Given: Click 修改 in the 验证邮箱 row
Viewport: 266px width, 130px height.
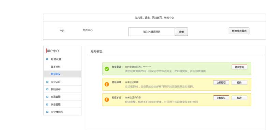Looking at the screenshot, I should [239, 82].
